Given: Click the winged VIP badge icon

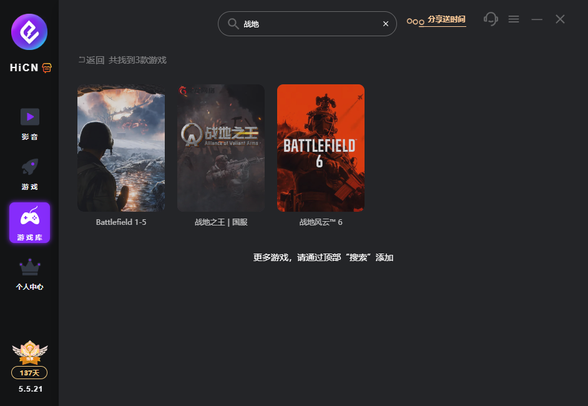Looking at the screenshot, I should point(29,353).
